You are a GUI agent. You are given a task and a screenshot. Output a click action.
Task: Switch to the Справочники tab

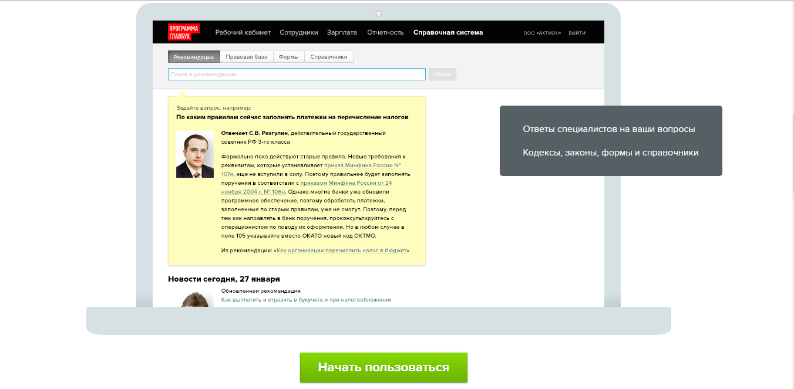coord(329,56)
